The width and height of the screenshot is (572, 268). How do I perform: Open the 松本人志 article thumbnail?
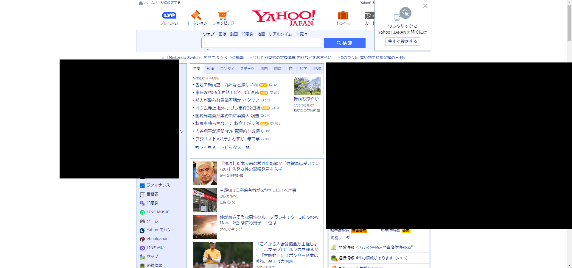pos(205,173)
